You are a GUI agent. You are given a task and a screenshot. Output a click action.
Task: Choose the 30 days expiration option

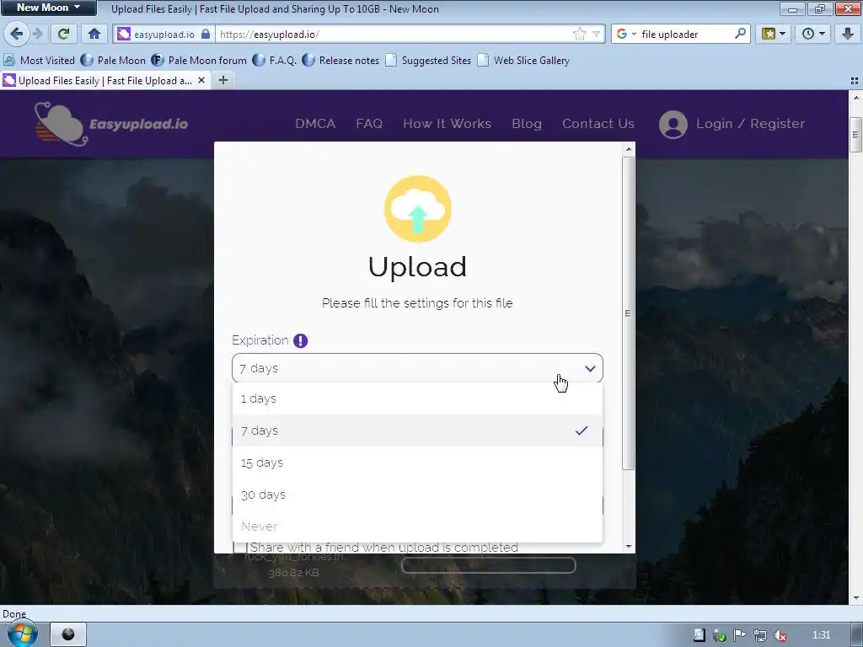(417, 494)
